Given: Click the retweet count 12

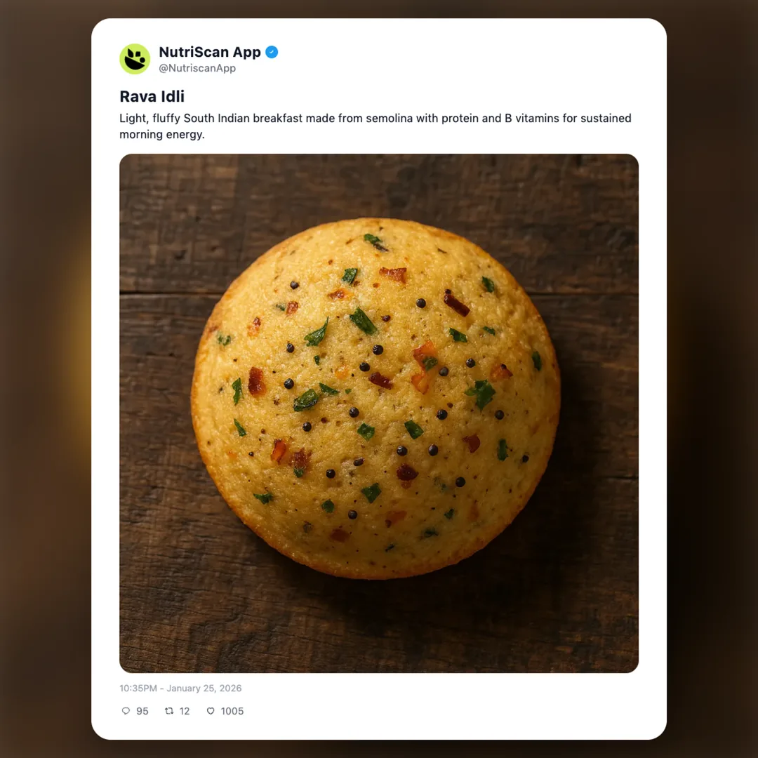Looking at the screenshot, I should (x=184, y=711).
